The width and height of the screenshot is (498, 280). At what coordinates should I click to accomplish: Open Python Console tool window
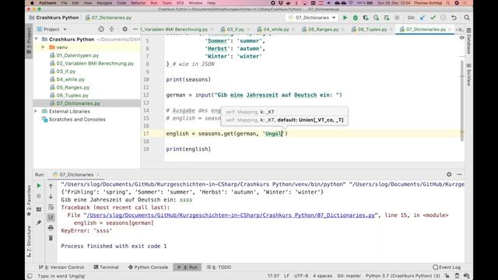(x=148, y=268)
